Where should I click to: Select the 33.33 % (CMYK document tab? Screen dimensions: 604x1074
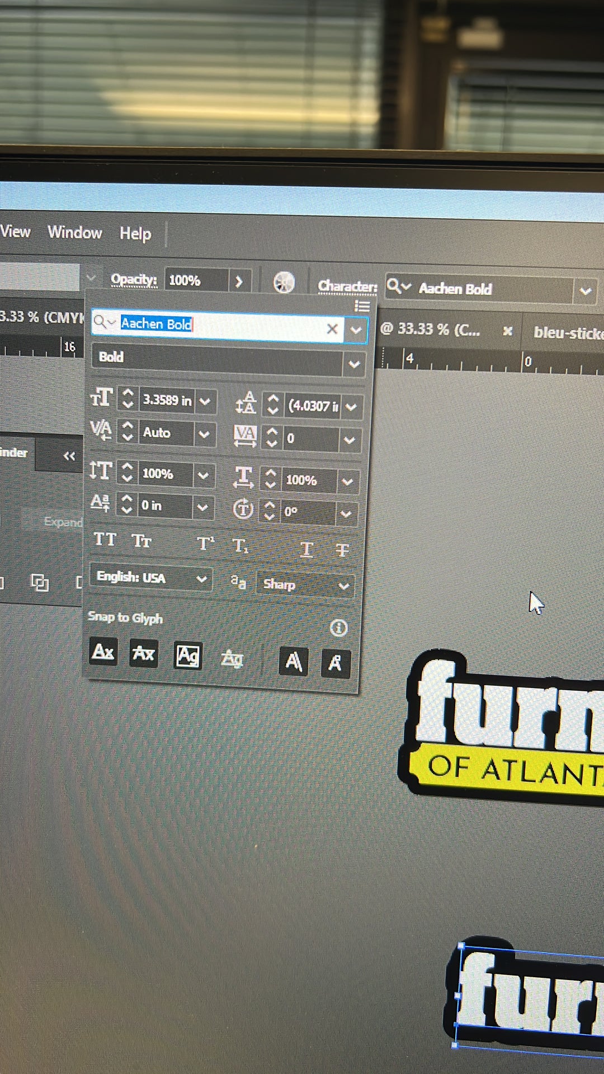pyautogui.click(x=42, y=317)
